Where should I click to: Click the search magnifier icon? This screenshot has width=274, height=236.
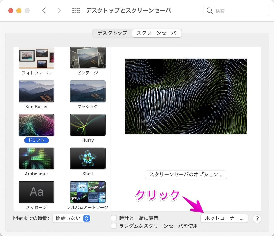210,11
